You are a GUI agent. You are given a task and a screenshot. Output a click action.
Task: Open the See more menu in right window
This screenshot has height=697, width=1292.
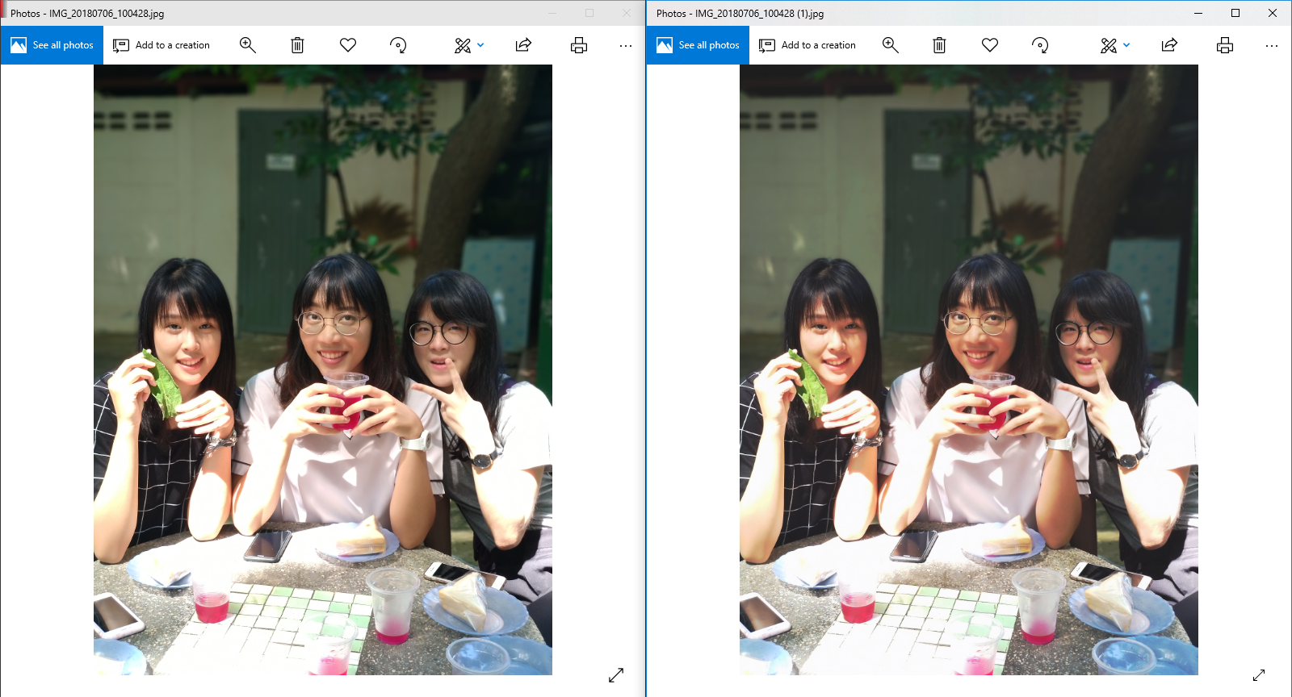tap(1272, 46)
